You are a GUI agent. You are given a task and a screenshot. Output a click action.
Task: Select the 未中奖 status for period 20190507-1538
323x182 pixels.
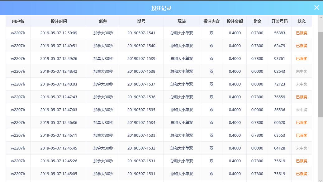click(302, 71)
